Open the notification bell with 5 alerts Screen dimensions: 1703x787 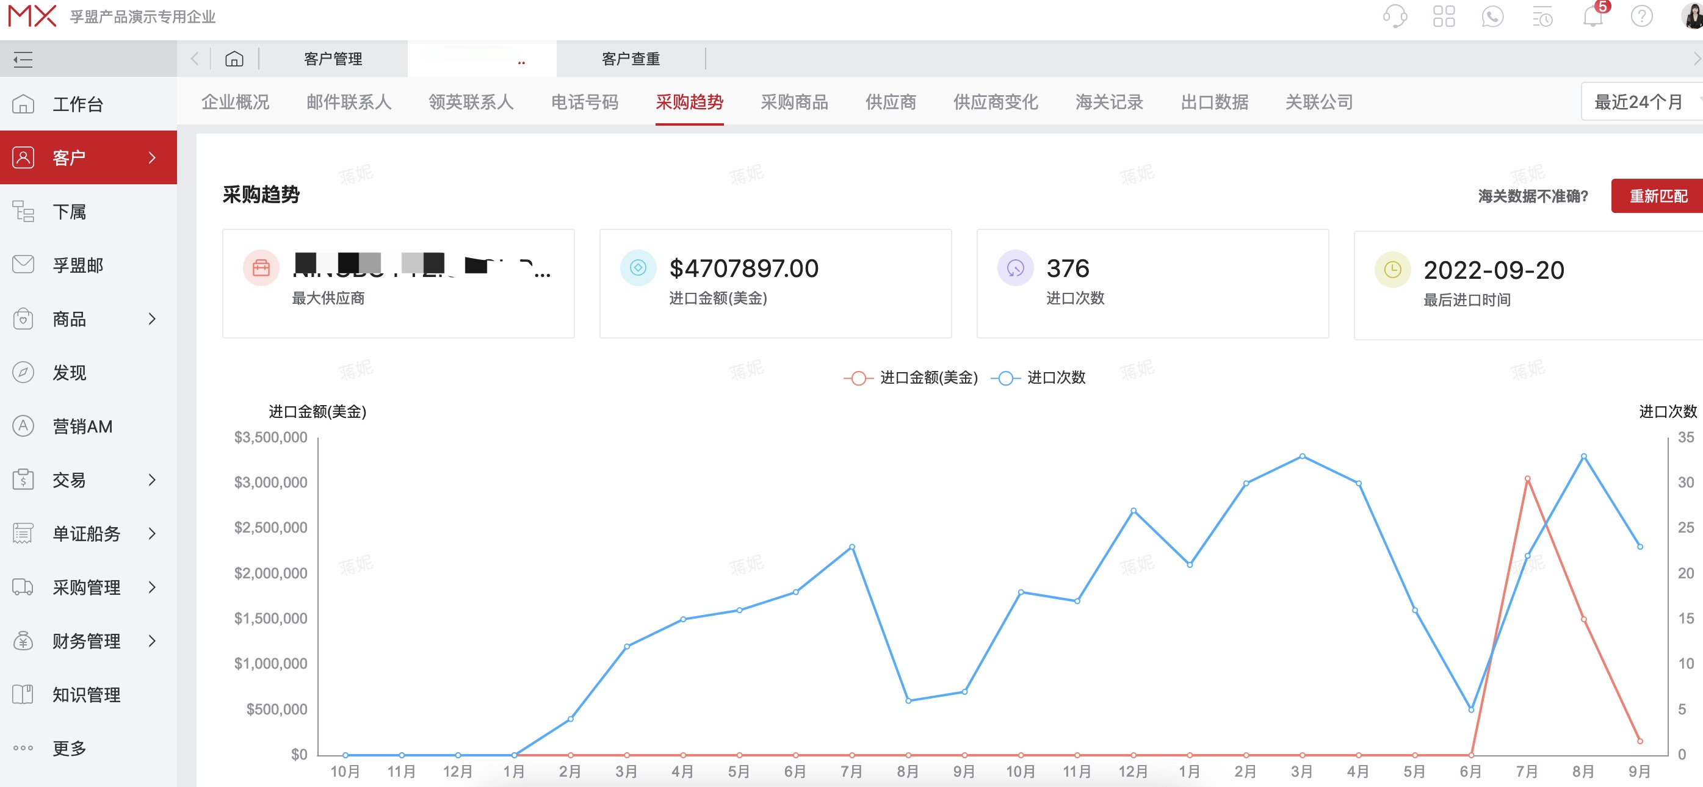[x=1593, y=16]
